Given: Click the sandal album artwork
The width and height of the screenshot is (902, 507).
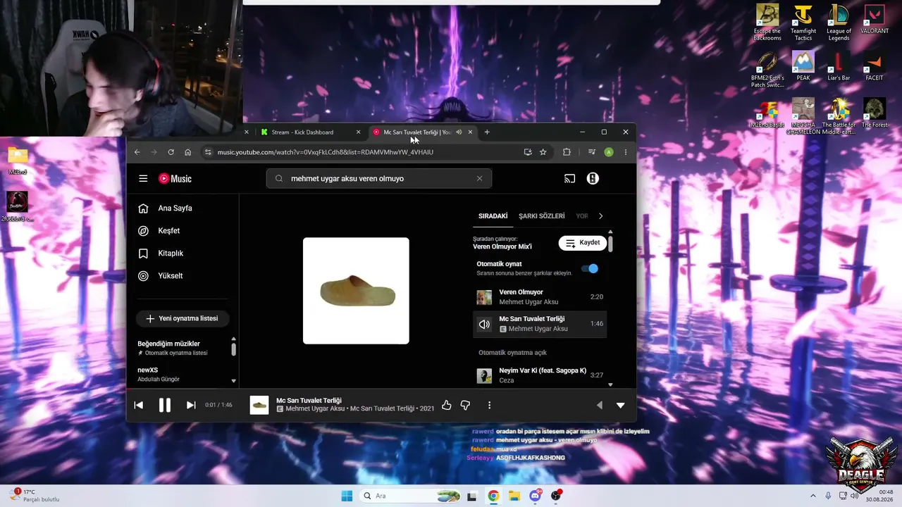Looking at the screenshot, I should [x=356, y=291].
